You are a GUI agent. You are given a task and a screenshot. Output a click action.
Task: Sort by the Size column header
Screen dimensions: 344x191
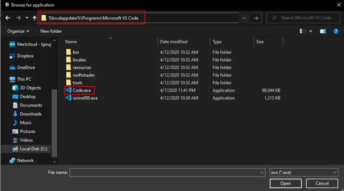[260, 42]
